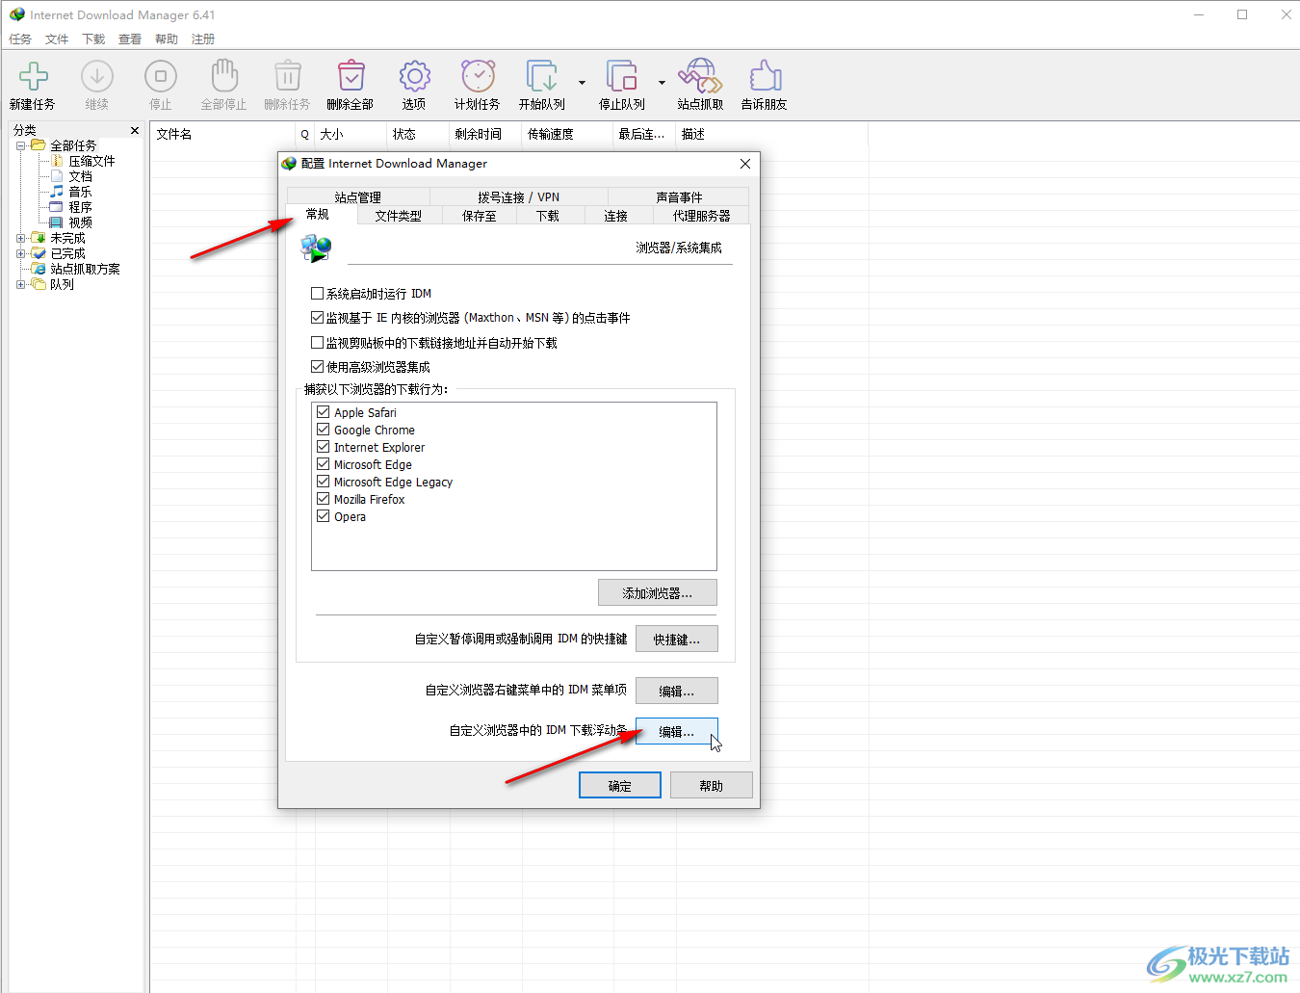Switch to 声音事件 tab

point(679,197)
